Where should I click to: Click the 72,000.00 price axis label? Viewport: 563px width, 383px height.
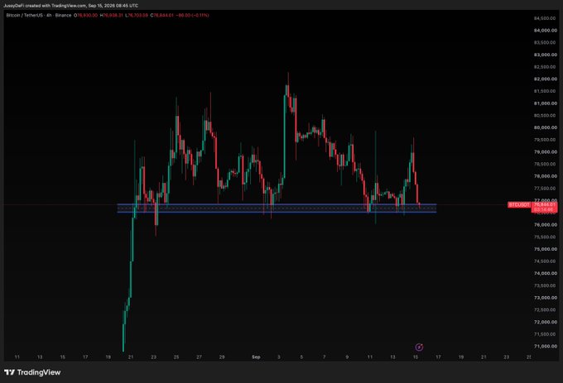tap(546, 322)
